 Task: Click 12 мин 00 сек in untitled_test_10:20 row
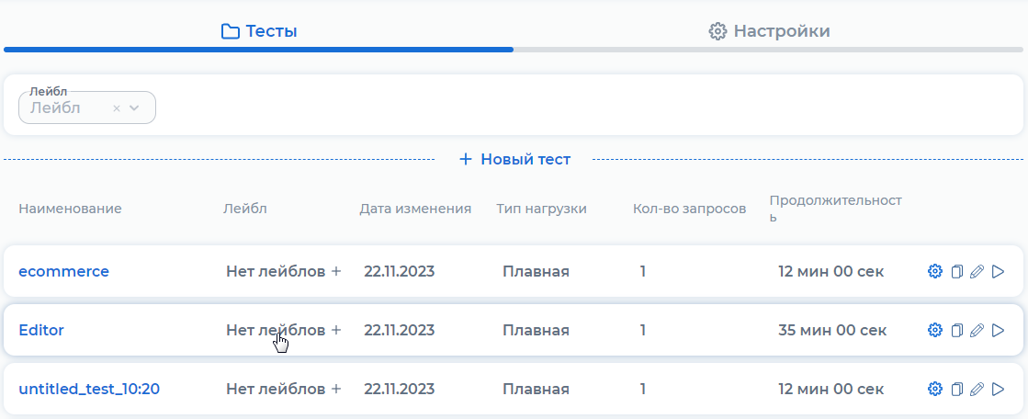pos(830,390)
